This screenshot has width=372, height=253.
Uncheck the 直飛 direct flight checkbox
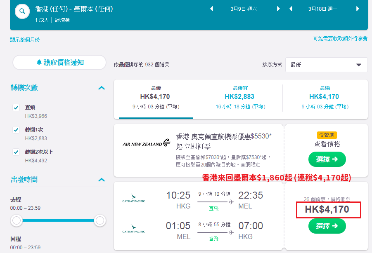16,108
